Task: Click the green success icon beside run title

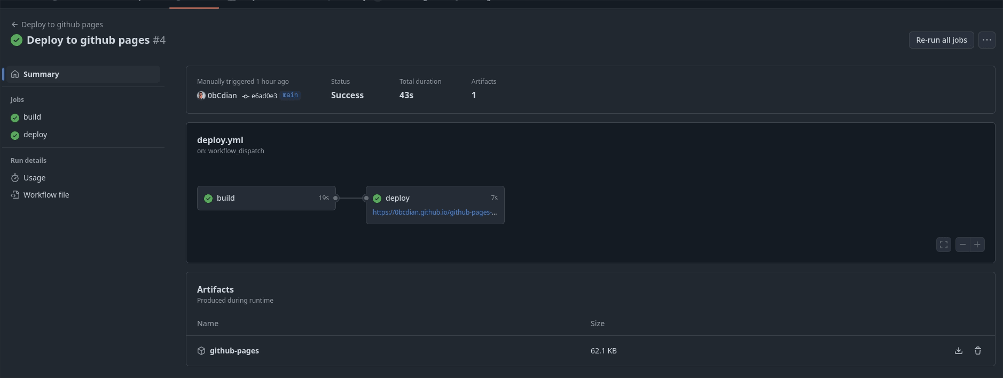Action: click(x=17, y=40)
